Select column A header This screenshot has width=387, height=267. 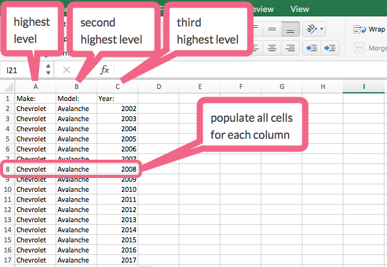35,86
